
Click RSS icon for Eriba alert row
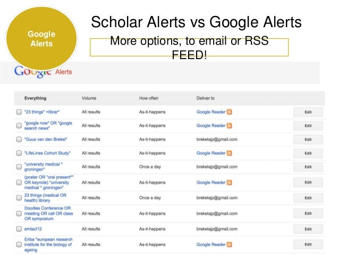point(229,244)
